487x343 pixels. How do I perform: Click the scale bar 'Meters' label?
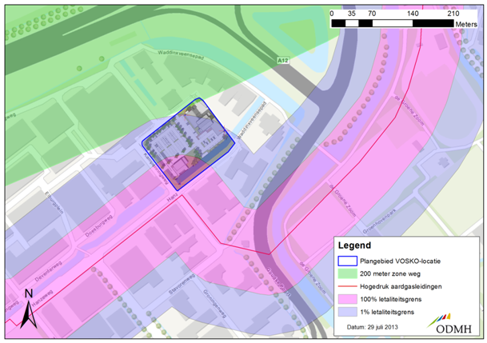(466, 24)
